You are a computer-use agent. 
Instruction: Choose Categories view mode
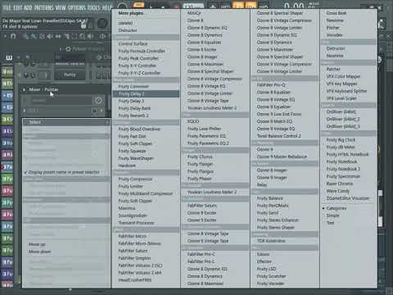(x=337, y=208)
